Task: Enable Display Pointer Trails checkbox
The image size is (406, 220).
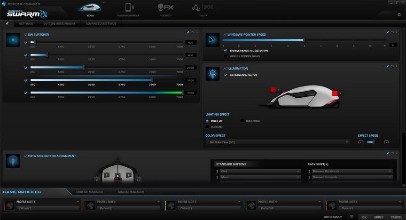Action: click(225, 56)
